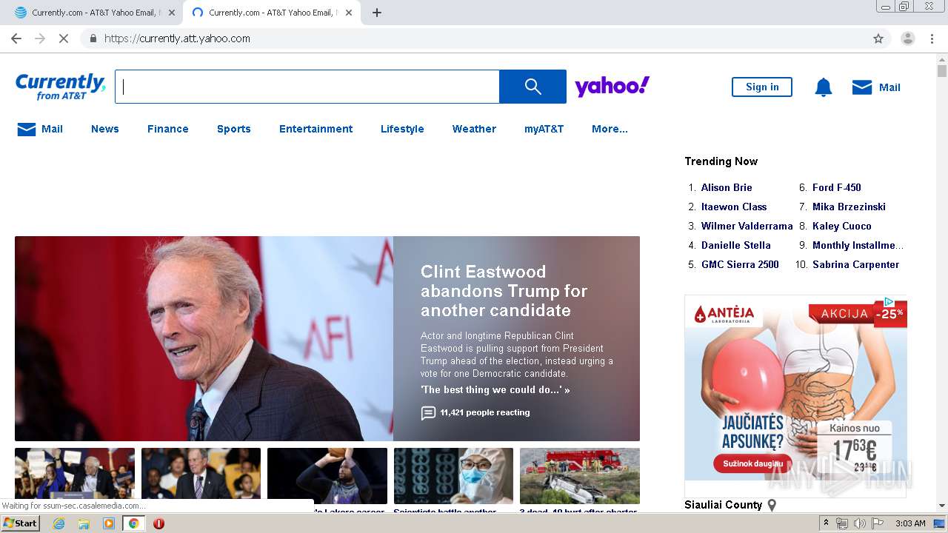Open the Clint Eastwood photo

[204, 338]
